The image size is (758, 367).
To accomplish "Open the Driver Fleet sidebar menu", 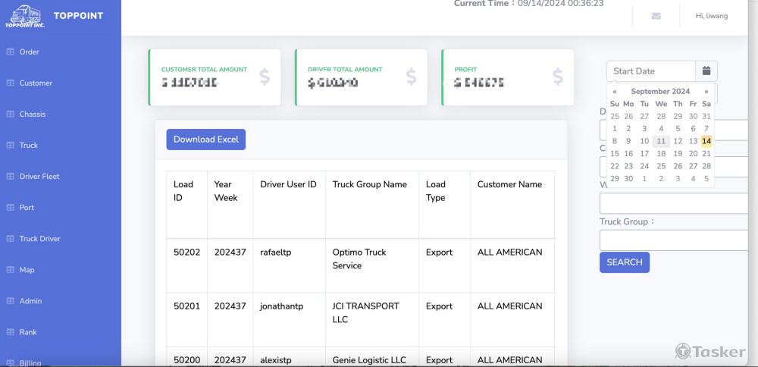I will pyautogui.click(x=39, y=177).
